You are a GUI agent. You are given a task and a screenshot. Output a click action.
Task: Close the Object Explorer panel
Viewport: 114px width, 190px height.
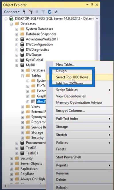97,5
